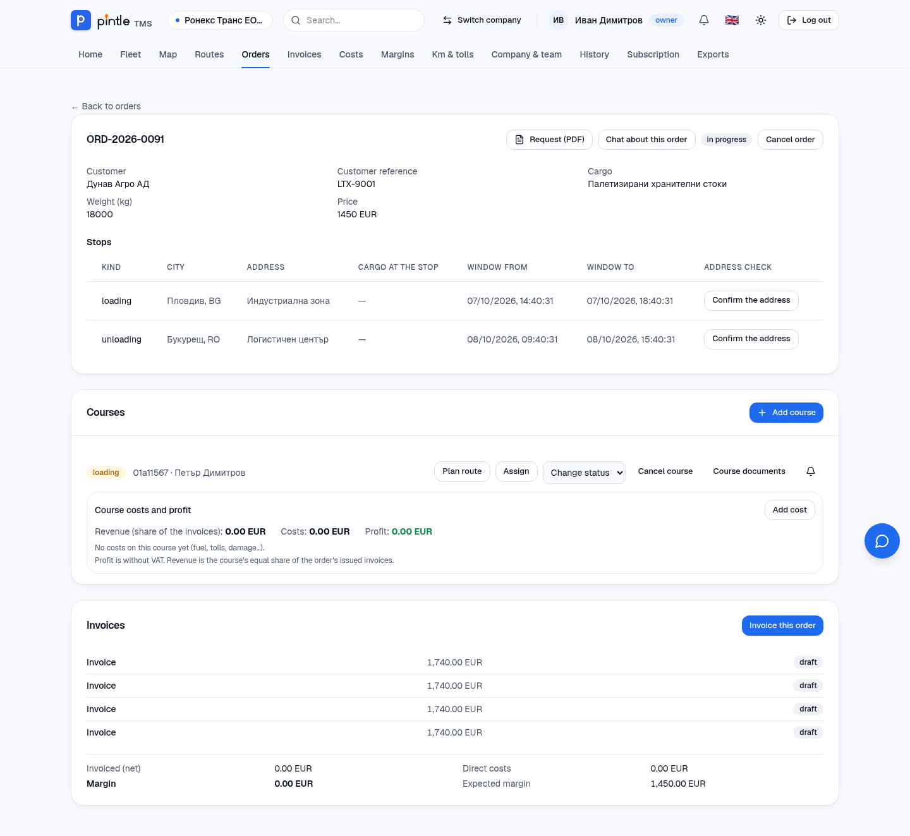Click the Add course button
This screenshot has width=910, height=836.
coord(786,413)
